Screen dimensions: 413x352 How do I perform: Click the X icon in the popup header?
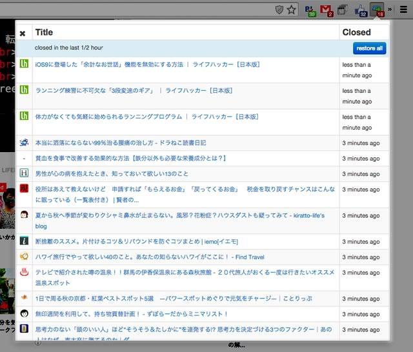click(x=23, y=33)
